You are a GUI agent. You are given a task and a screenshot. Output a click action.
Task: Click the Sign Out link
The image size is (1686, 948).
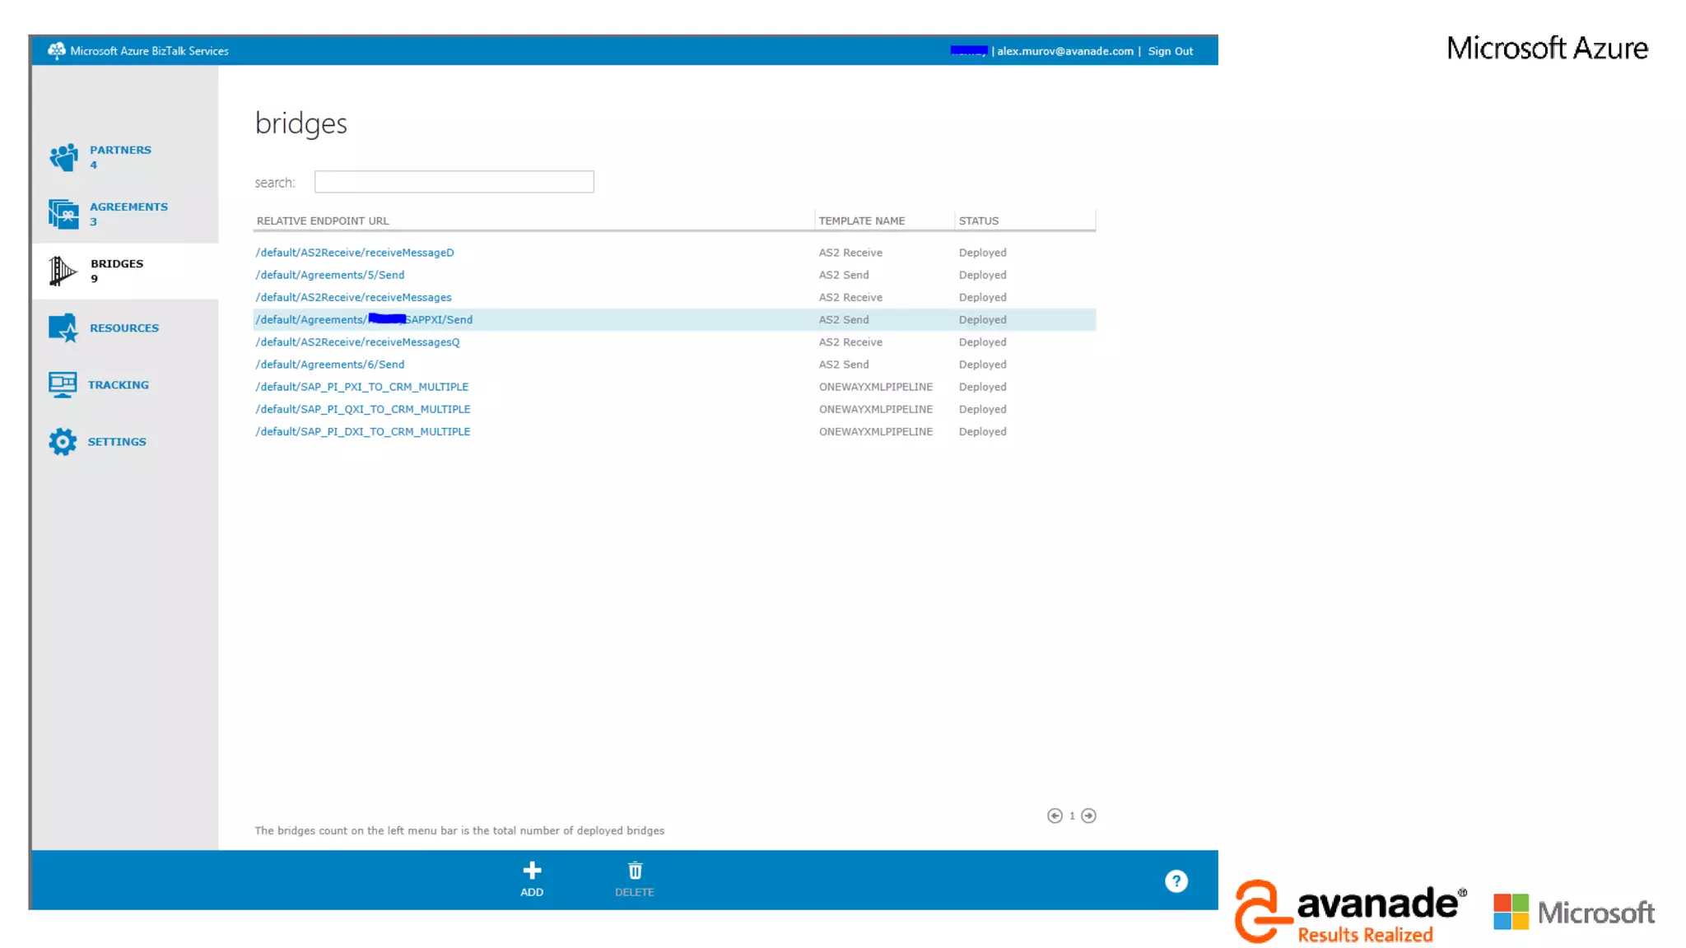click(1170, 51)
